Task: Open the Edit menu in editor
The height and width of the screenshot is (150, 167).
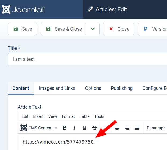Action: click(x=25, y=116)
